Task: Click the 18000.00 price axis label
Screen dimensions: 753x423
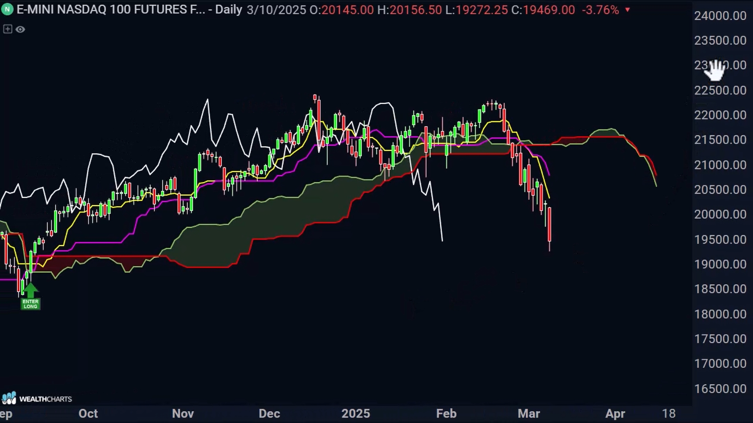Action: [720, 314]
